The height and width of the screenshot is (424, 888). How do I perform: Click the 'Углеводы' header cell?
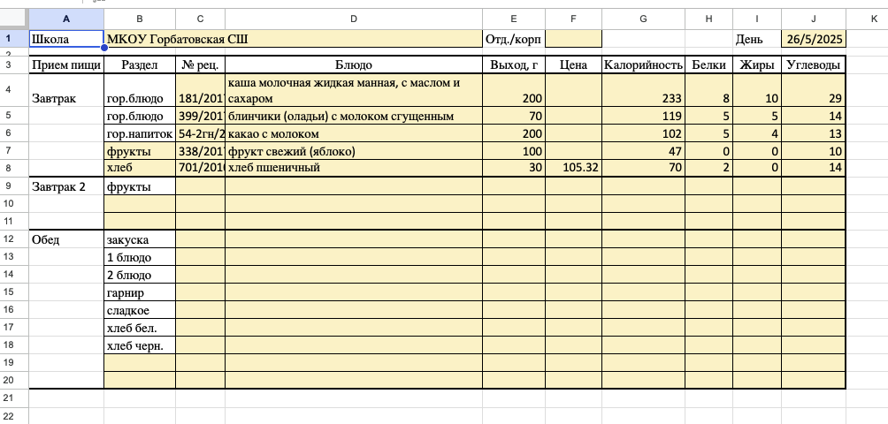coord(813,64)
